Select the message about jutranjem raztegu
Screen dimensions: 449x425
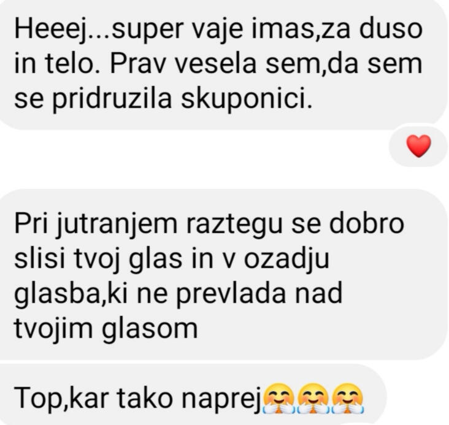[x=220, y=274]
